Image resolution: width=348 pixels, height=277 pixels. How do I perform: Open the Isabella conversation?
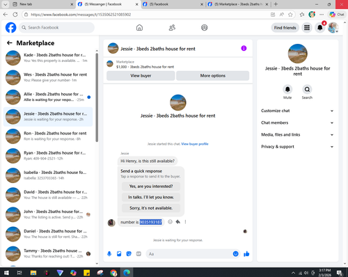tap(48, 175)
